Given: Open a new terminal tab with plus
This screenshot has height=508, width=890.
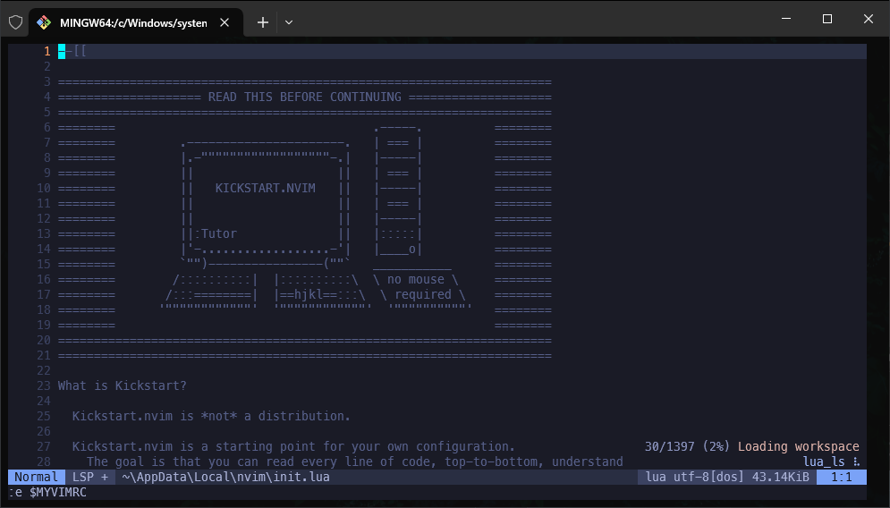Looking at the screenshot, I should (x=263, y=22).
